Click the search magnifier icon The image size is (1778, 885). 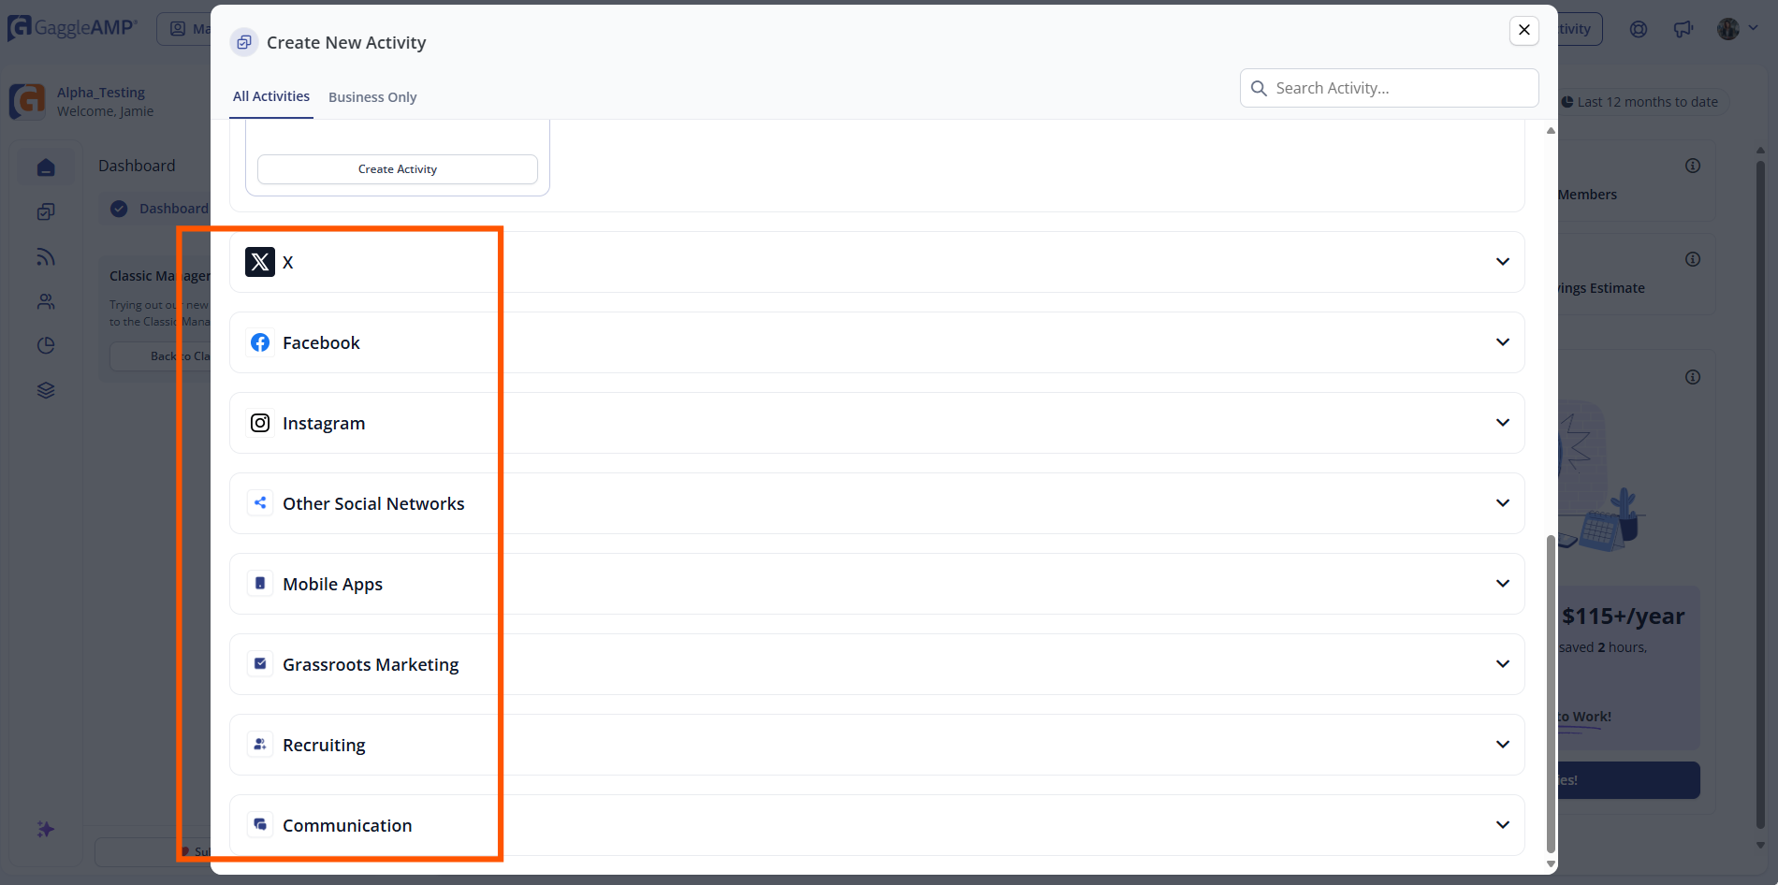(x=1259, y=88)
